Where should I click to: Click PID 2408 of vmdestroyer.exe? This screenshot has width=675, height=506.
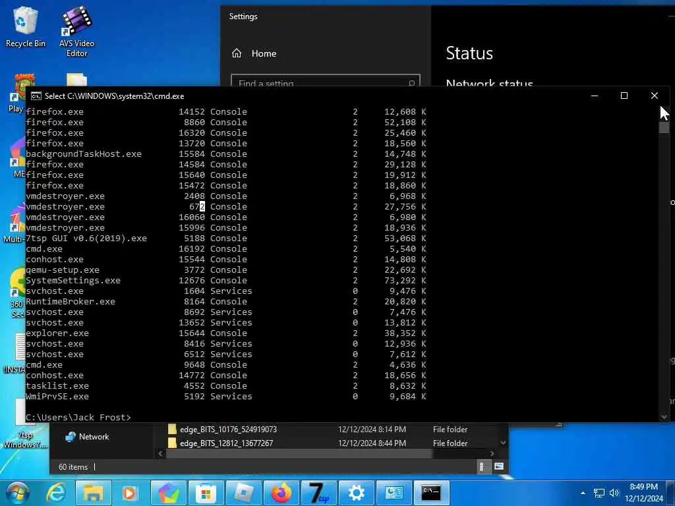[194, 196]
